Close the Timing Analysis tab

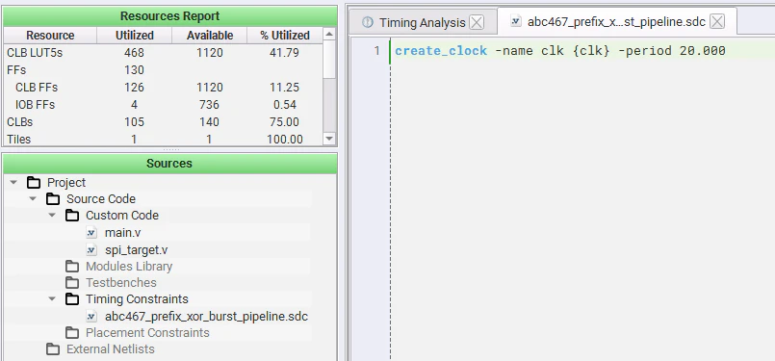point(477,22)
